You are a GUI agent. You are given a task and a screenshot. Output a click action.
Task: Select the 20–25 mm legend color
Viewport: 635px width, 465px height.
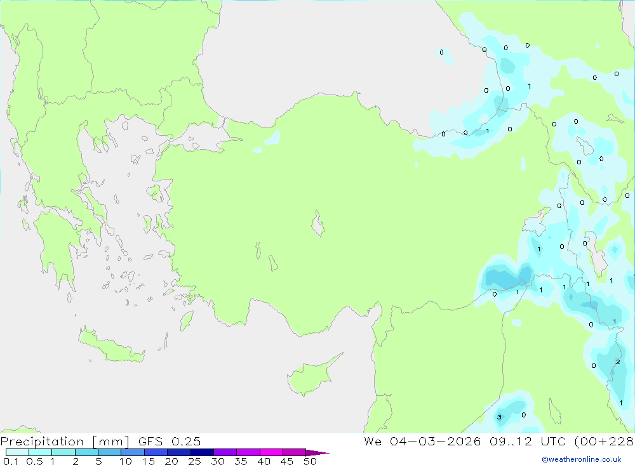click(179, 452)
